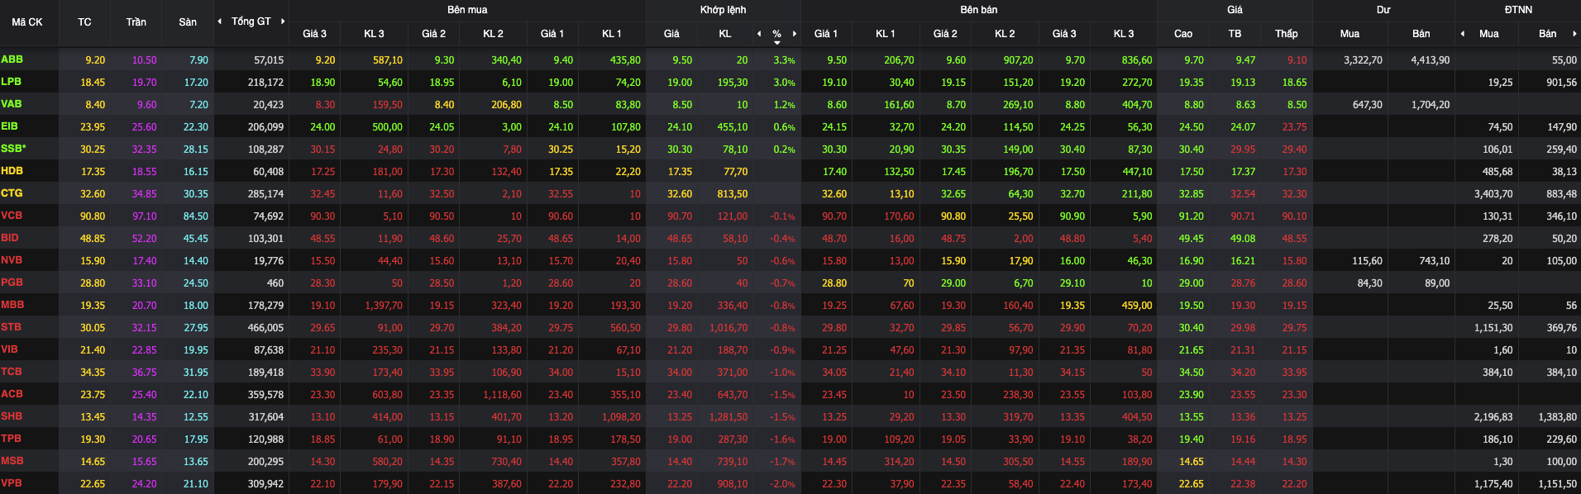Click the right arrow next to % column header
The height and width of the screenshot is (494, 1581).
795,34
